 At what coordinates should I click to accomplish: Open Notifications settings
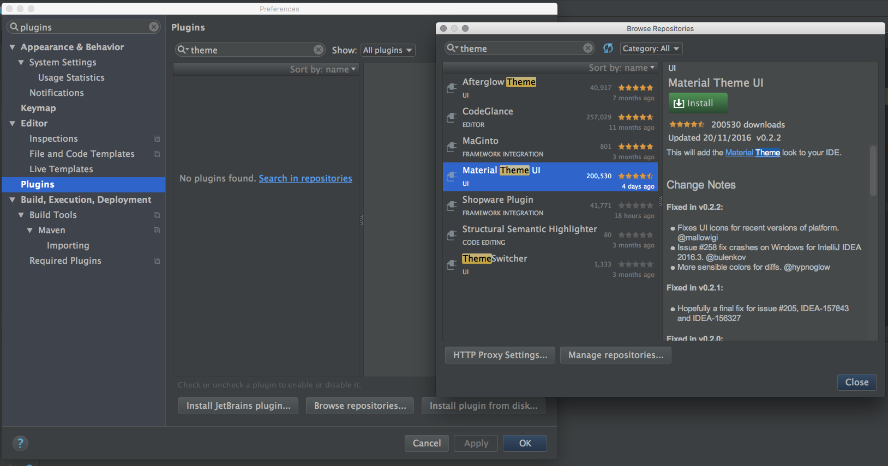pos(57,93)
